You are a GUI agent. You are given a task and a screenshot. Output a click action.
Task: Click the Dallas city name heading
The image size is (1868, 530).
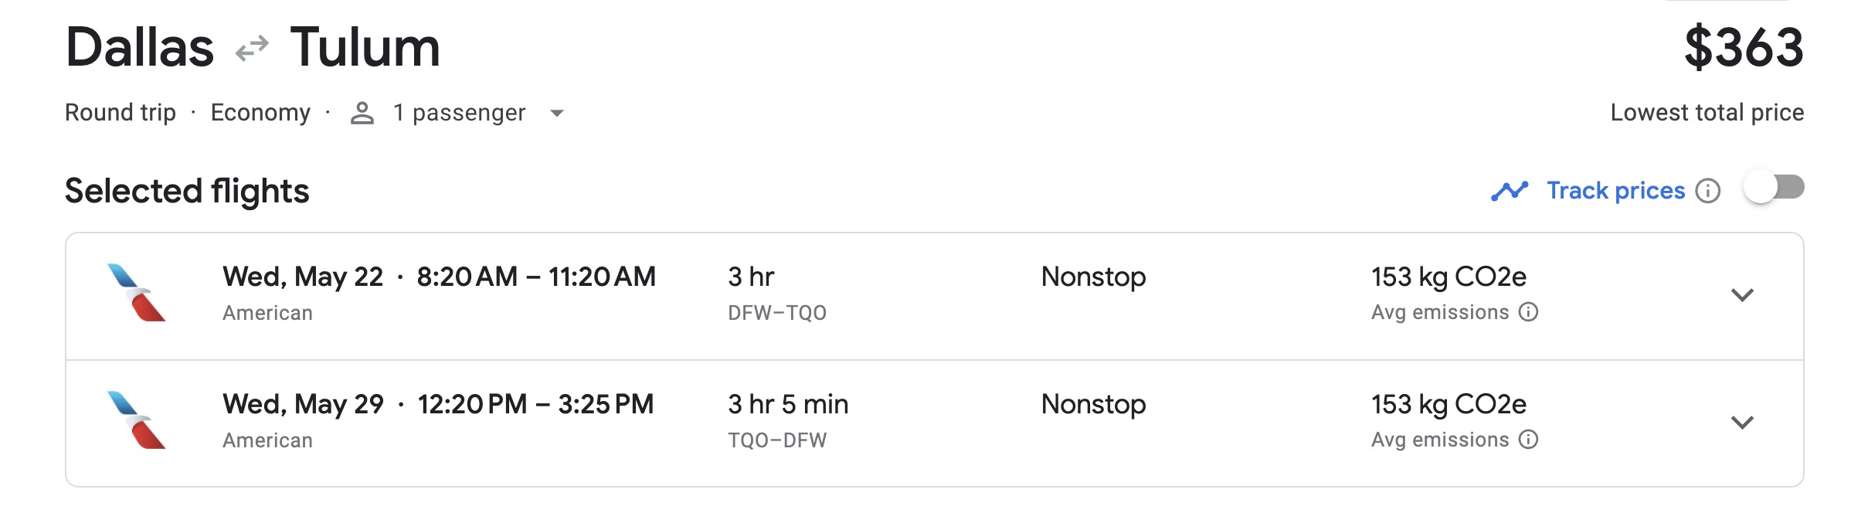pos(141,48)
